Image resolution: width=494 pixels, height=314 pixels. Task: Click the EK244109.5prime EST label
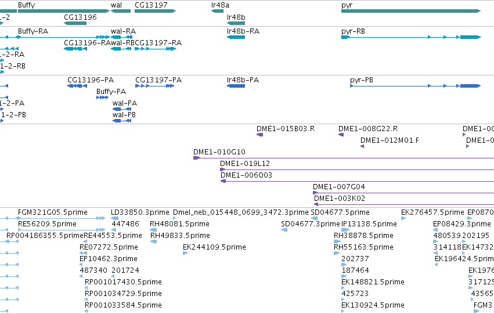(x=215, y=248)
